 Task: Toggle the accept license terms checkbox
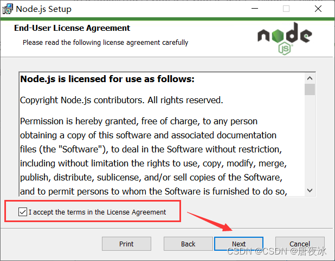pos(23,212)
